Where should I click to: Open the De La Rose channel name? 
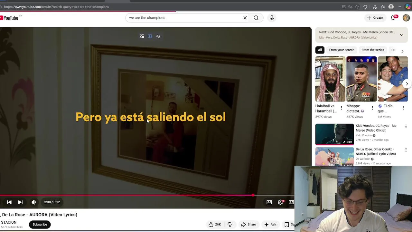[362, 159]
